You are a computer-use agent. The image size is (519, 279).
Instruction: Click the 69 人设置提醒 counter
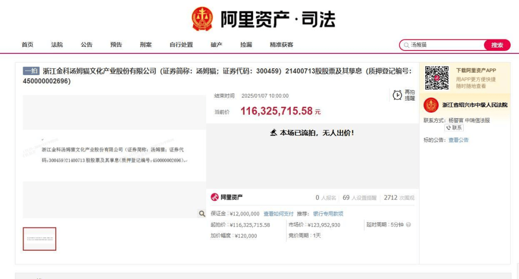point(359,198)
